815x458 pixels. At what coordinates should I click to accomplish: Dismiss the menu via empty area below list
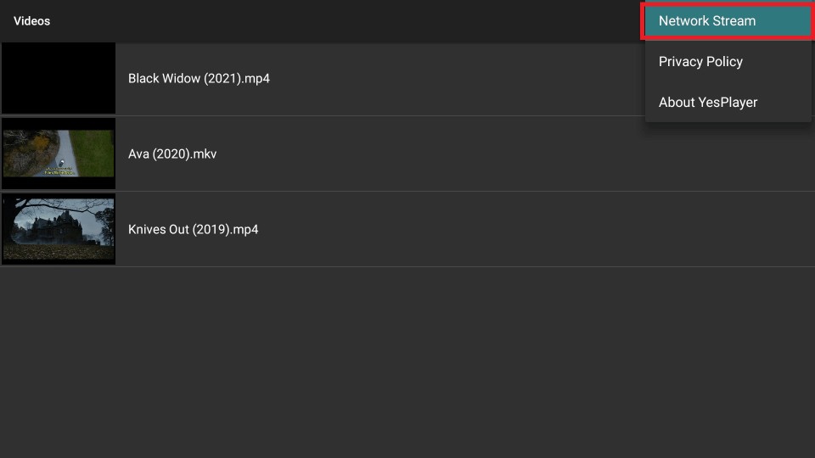click(x=407, y=362)
